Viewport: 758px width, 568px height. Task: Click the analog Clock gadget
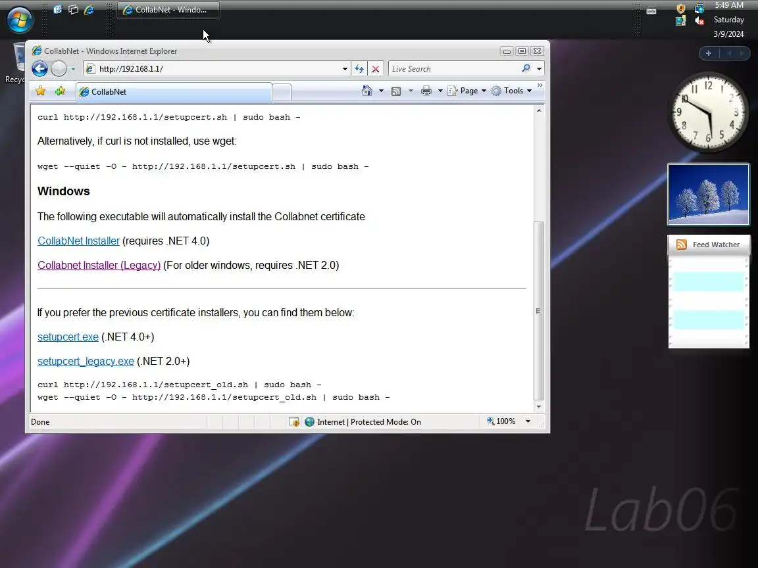pos(708,112)
